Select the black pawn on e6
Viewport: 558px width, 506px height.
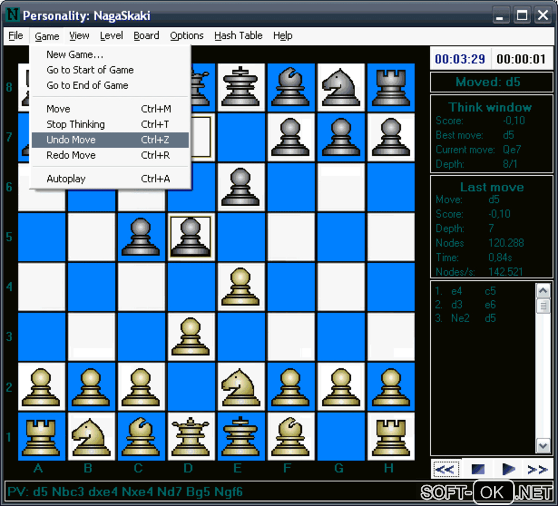[x=241, y=187]
